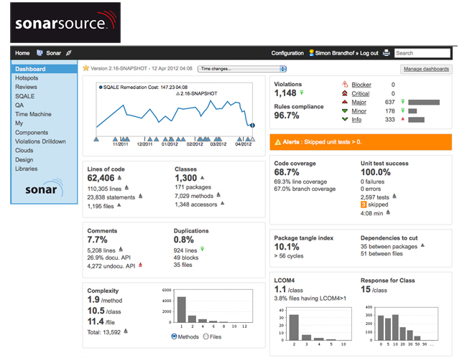Click the Minor violations gray bar
467x358 pixels.
pos(412,111)
